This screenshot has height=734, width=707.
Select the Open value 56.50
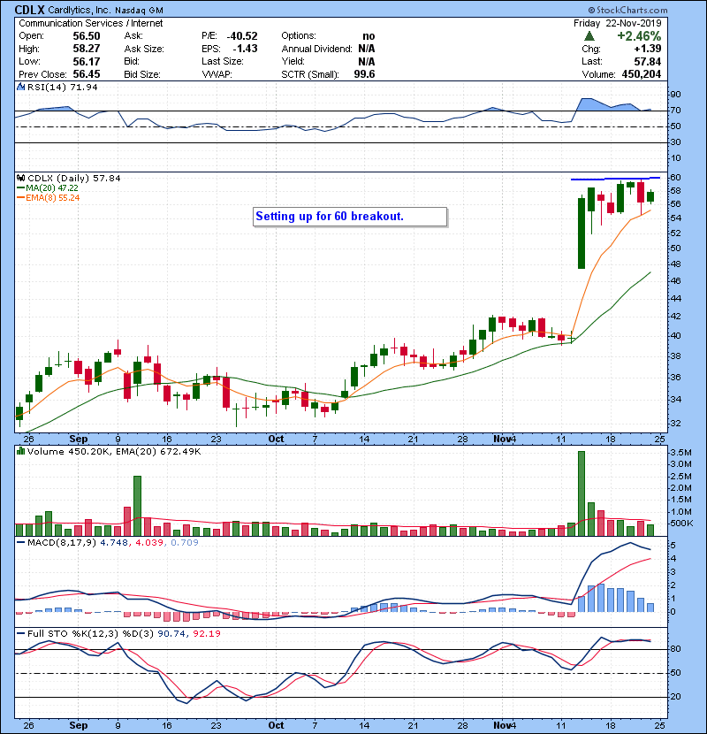[87, 36]
